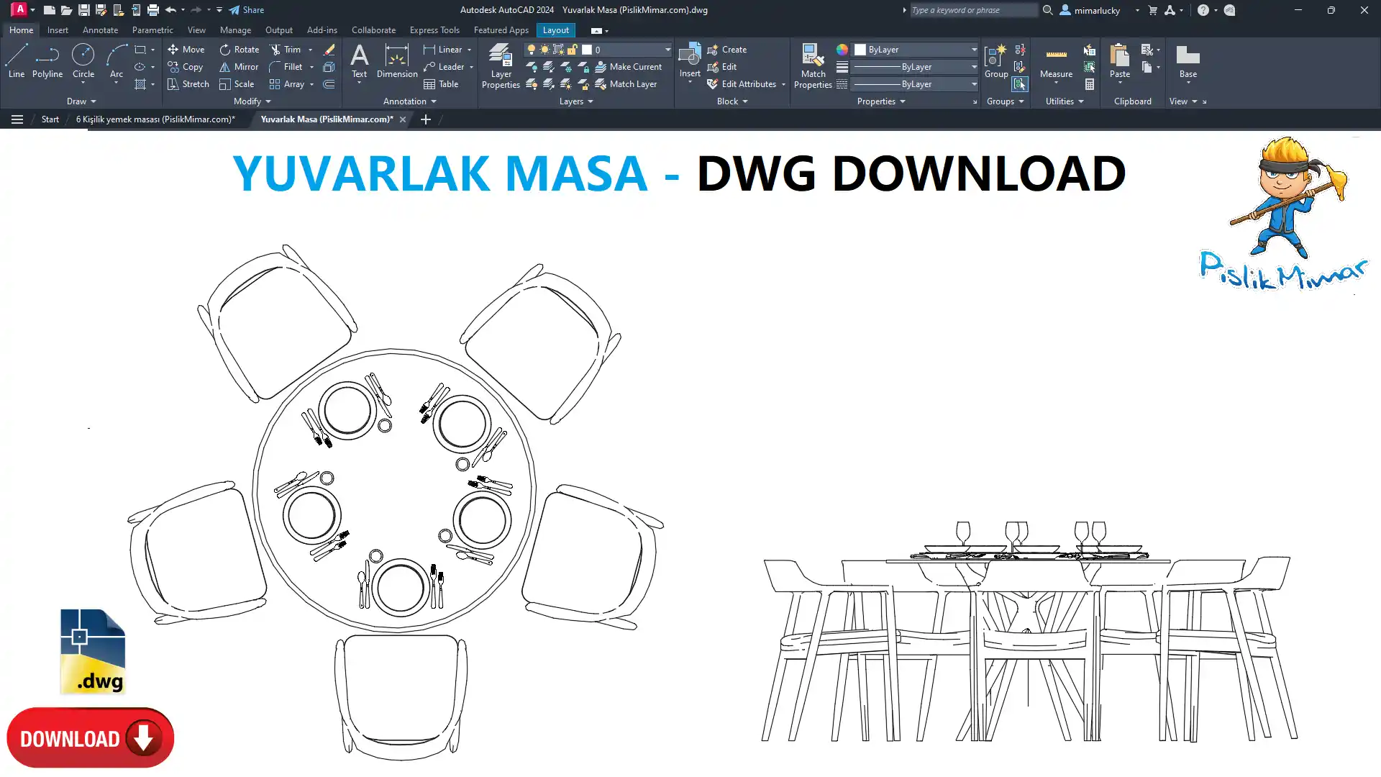This screenshot has width=1381, height=777.
Task: Click the Dimension annotation tool
Action: (396, 60)
